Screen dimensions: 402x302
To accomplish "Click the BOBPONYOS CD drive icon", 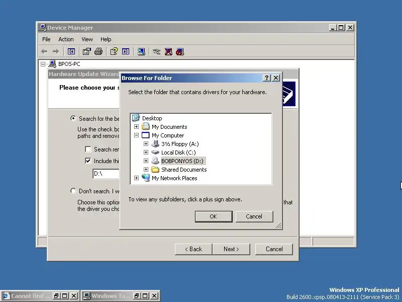I will tap(155, 161).
